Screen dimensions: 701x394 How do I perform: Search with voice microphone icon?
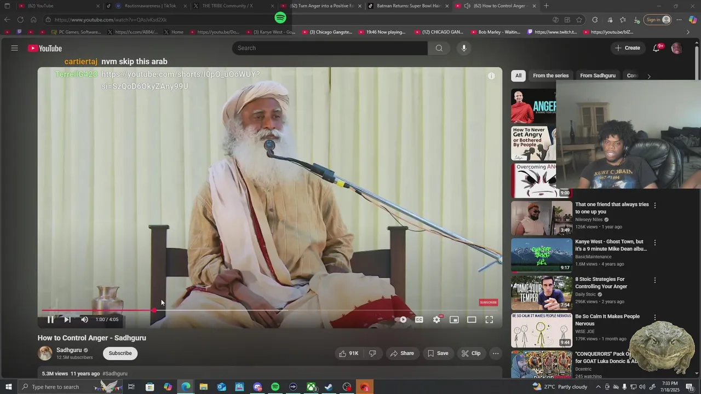464,48
